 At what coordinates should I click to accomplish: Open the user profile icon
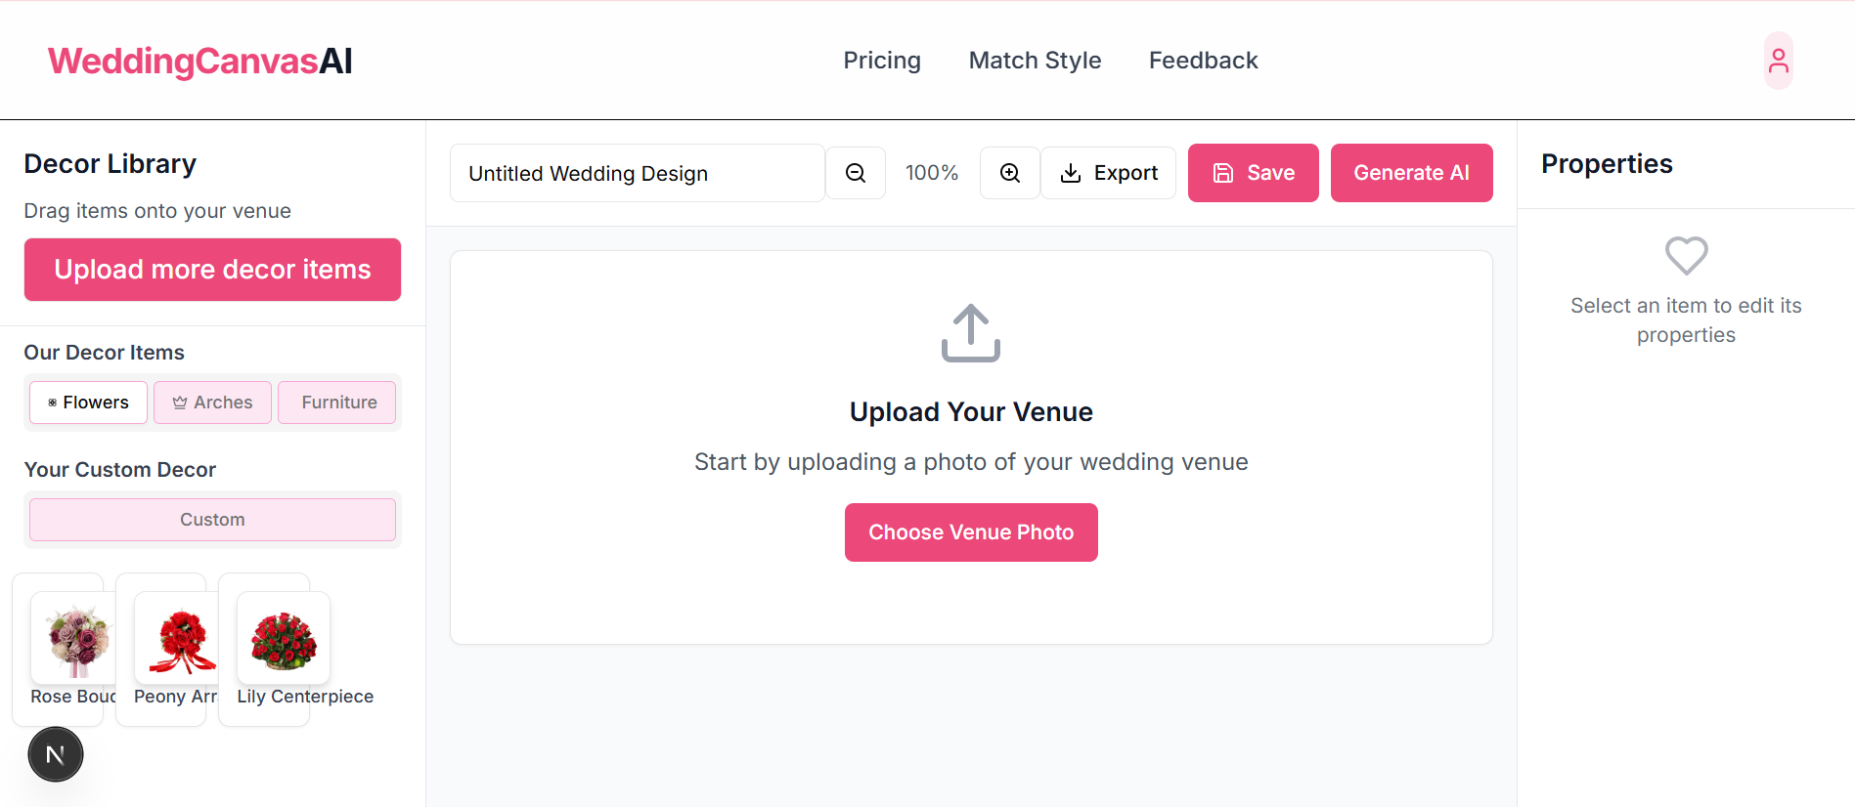[x=1779, y=61]
